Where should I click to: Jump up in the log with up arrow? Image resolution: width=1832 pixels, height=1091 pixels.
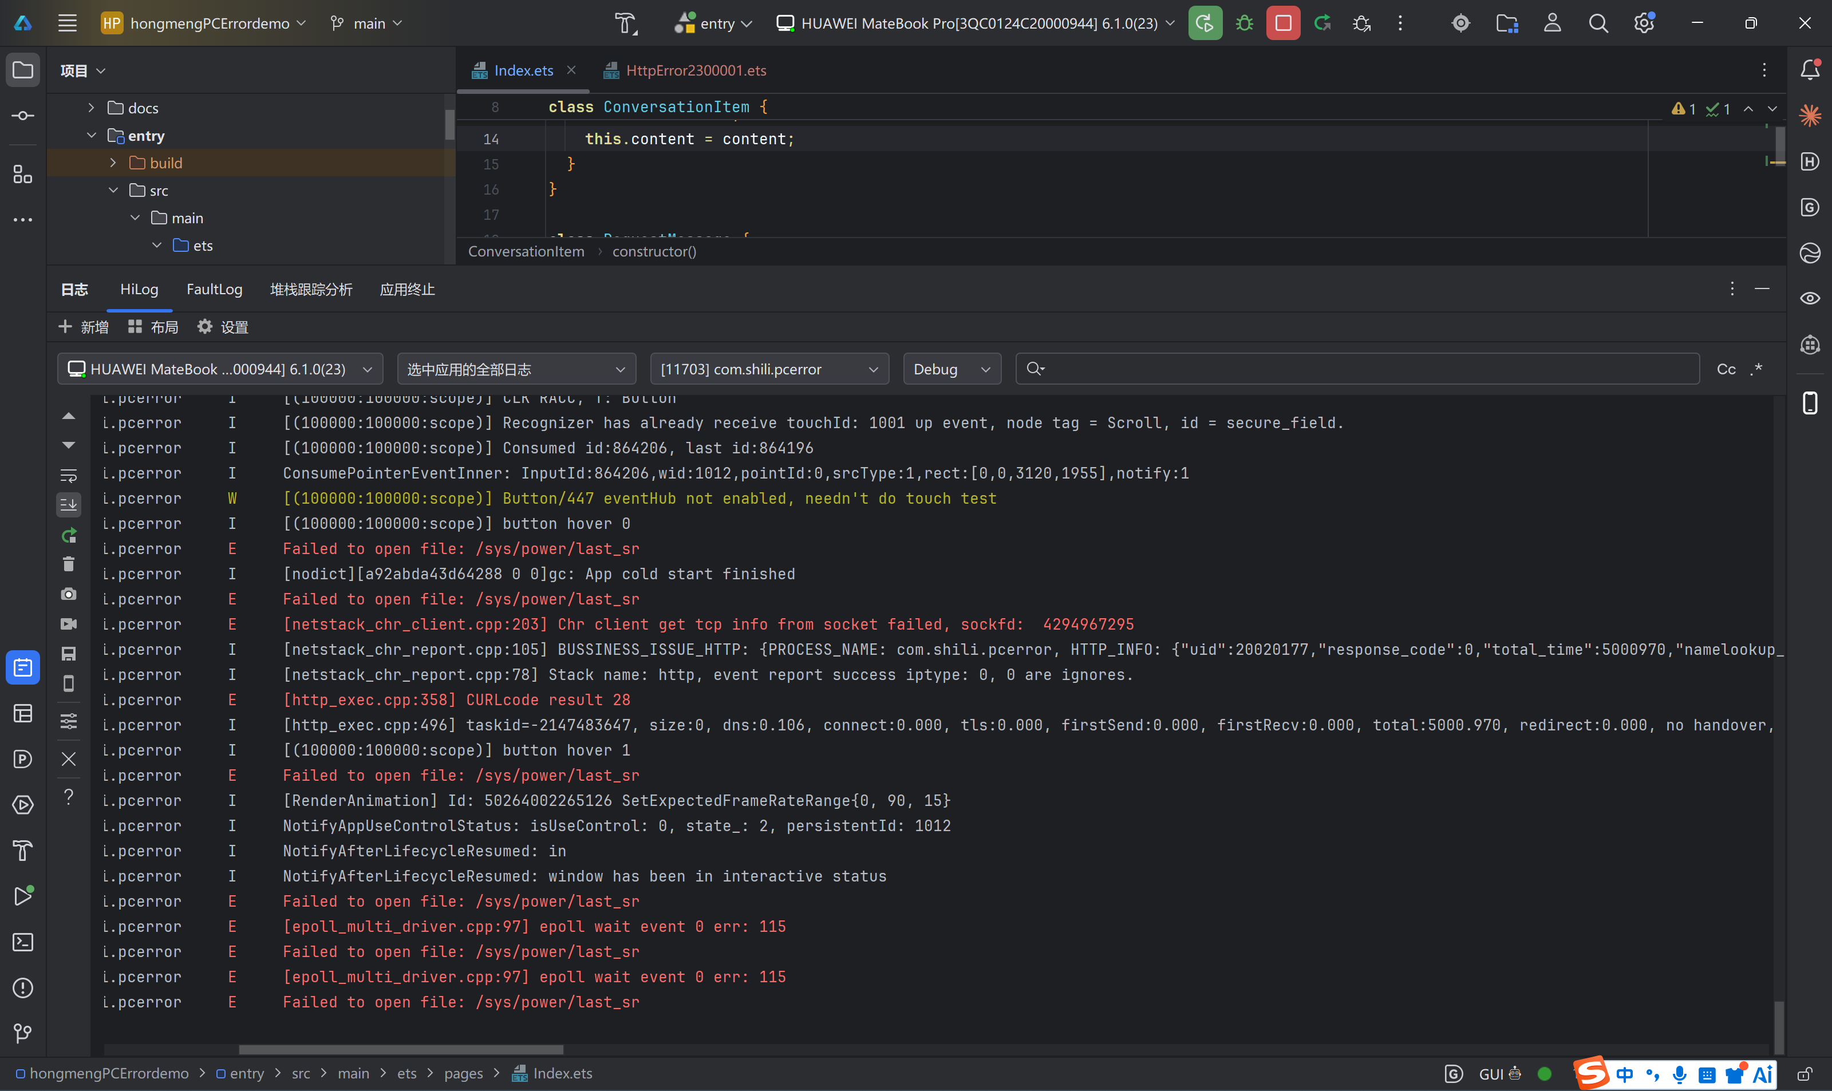[68, 416]
